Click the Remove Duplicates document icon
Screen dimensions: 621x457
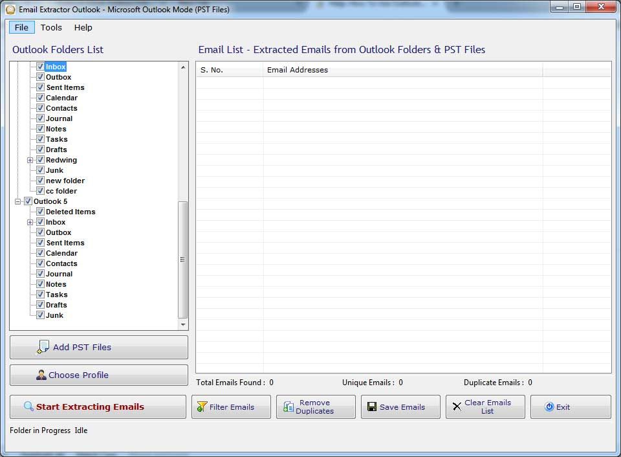(289, 407)
